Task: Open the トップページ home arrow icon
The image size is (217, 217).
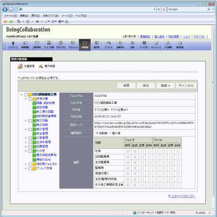Action: (13, 43)
